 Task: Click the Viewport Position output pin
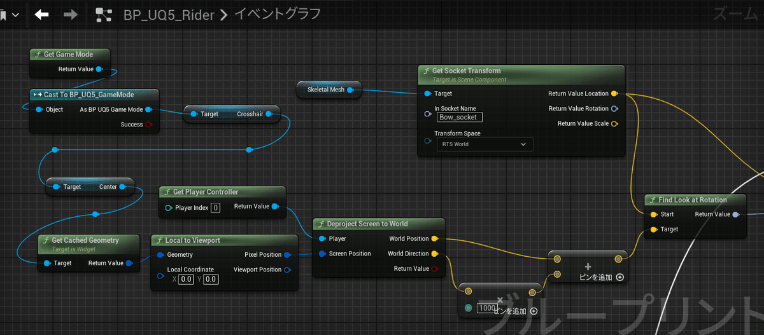point(288,270)
